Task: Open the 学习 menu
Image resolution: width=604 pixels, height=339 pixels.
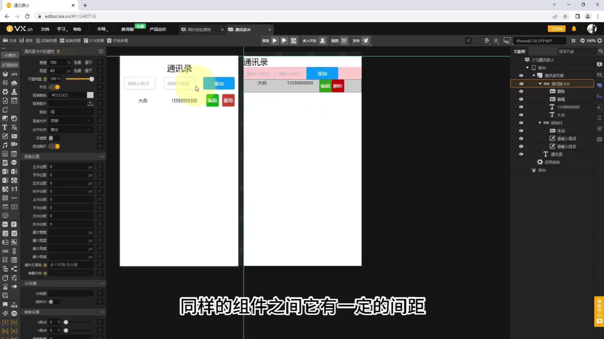Action: click(61, 29)
